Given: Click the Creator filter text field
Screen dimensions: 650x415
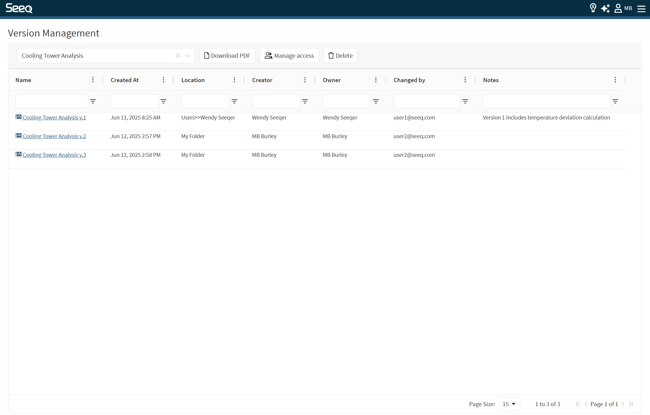Looking at the screenshot, I should [276, 101].
